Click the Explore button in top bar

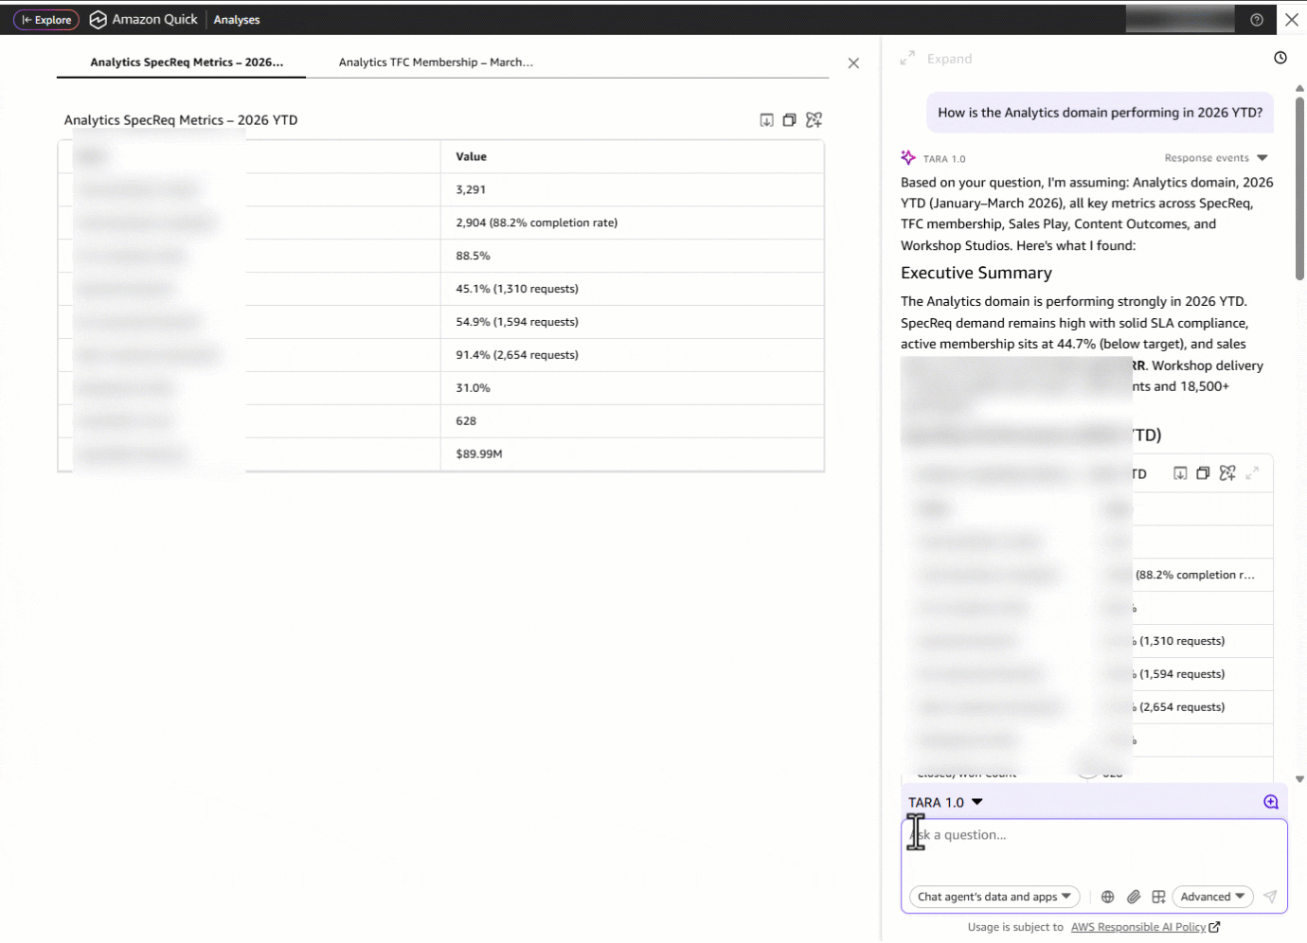tap(46, 20)
